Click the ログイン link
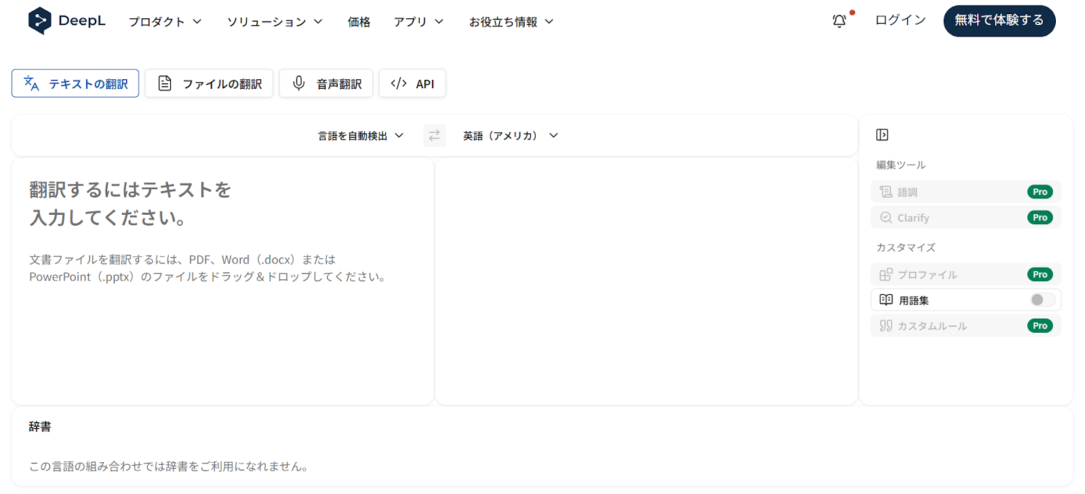Screen dimensions: 1085x494 (x=900, y=20)
